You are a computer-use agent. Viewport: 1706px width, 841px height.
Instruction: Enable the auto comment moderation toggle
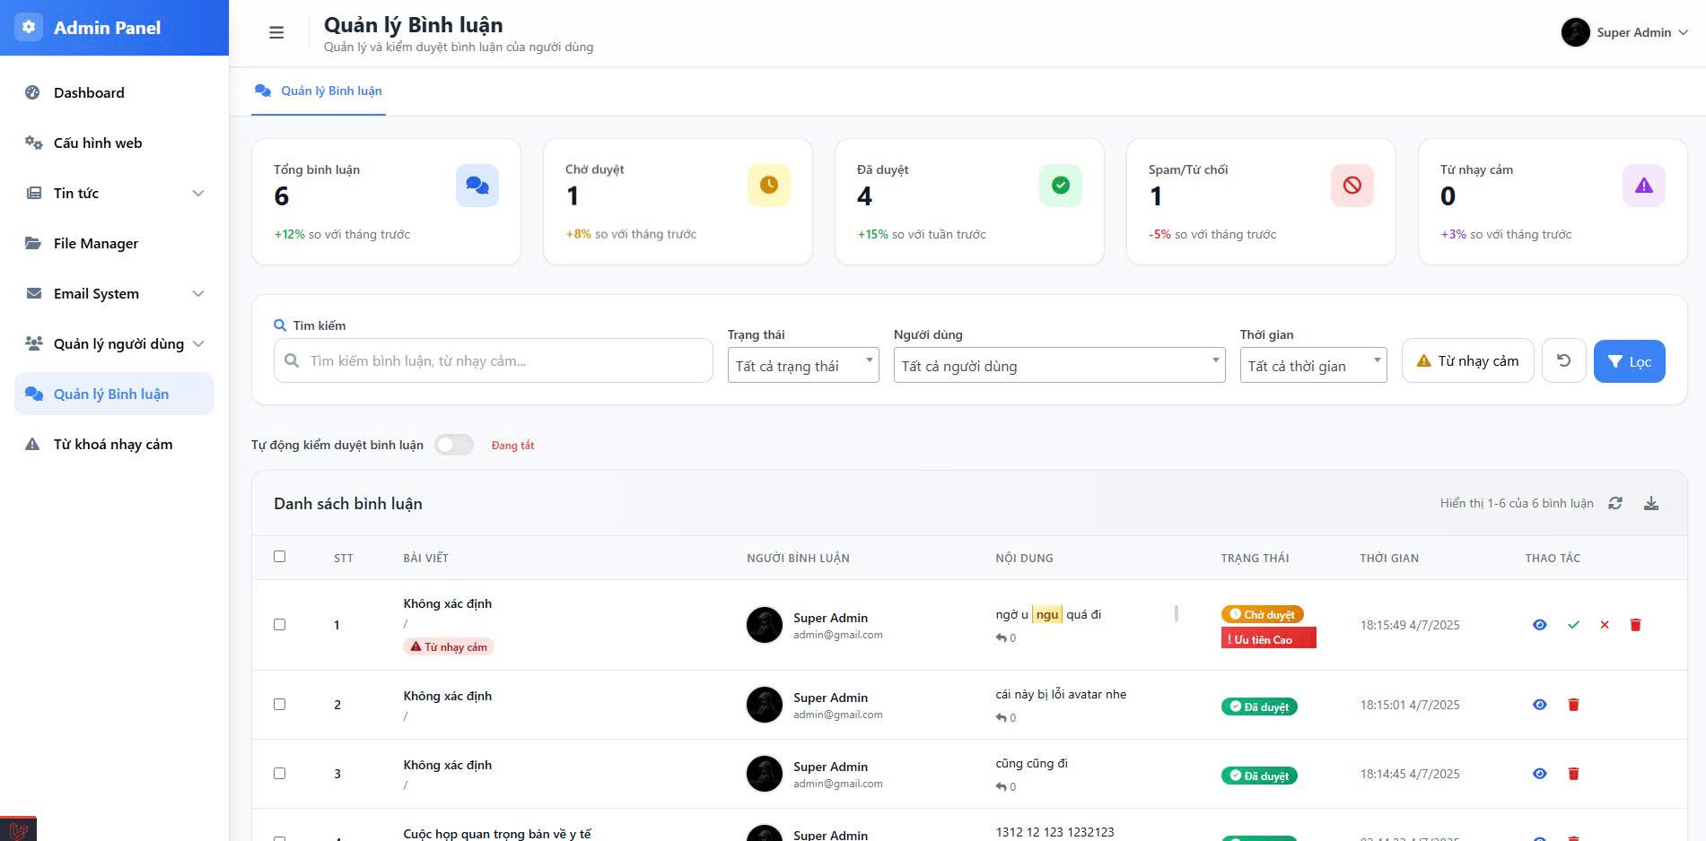[454, 445]
